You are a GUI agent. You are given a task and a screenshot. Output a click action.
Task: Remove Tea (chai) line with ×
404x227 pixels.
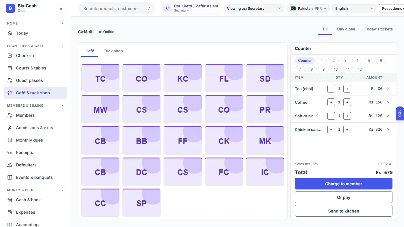388,89
